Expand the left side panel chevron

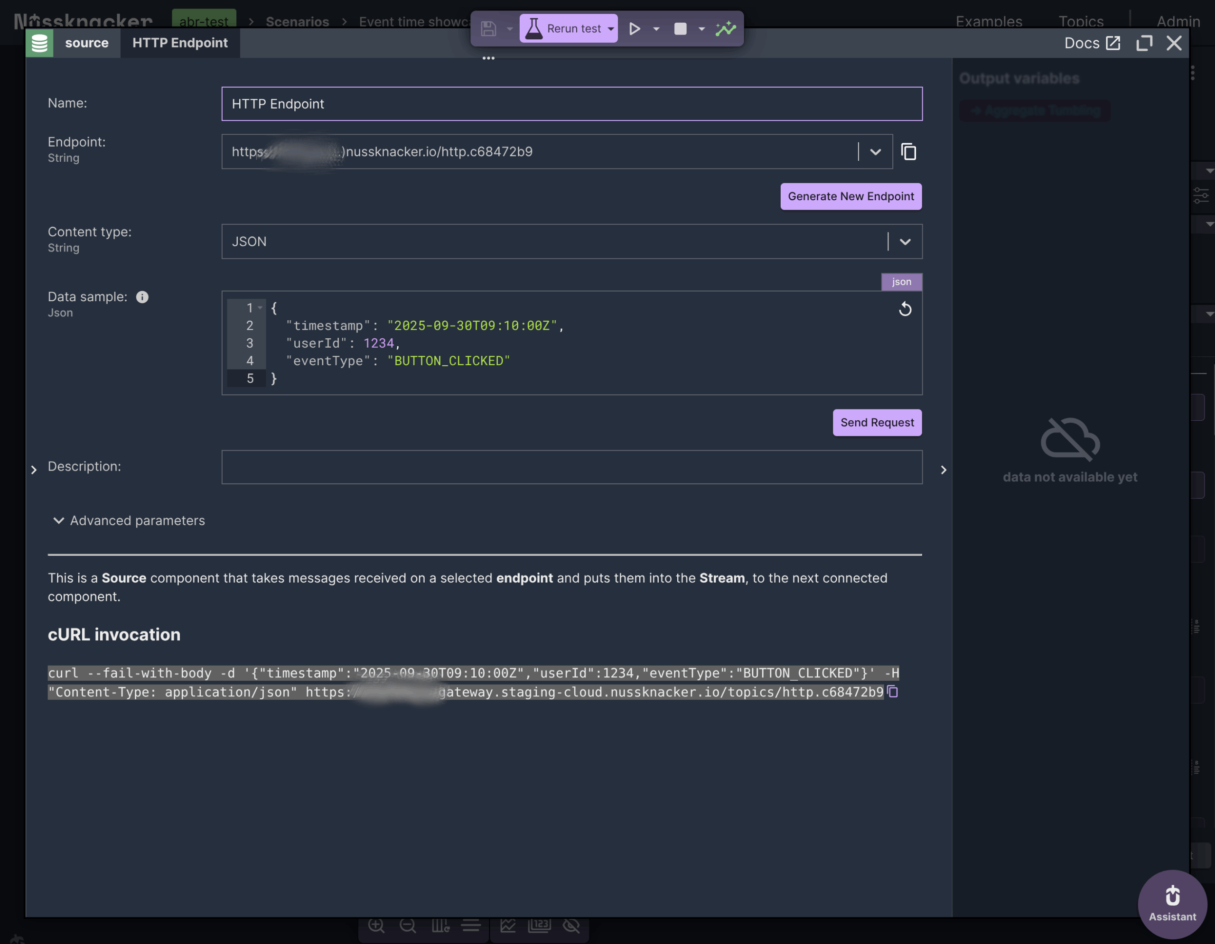(x=34, y=470)
